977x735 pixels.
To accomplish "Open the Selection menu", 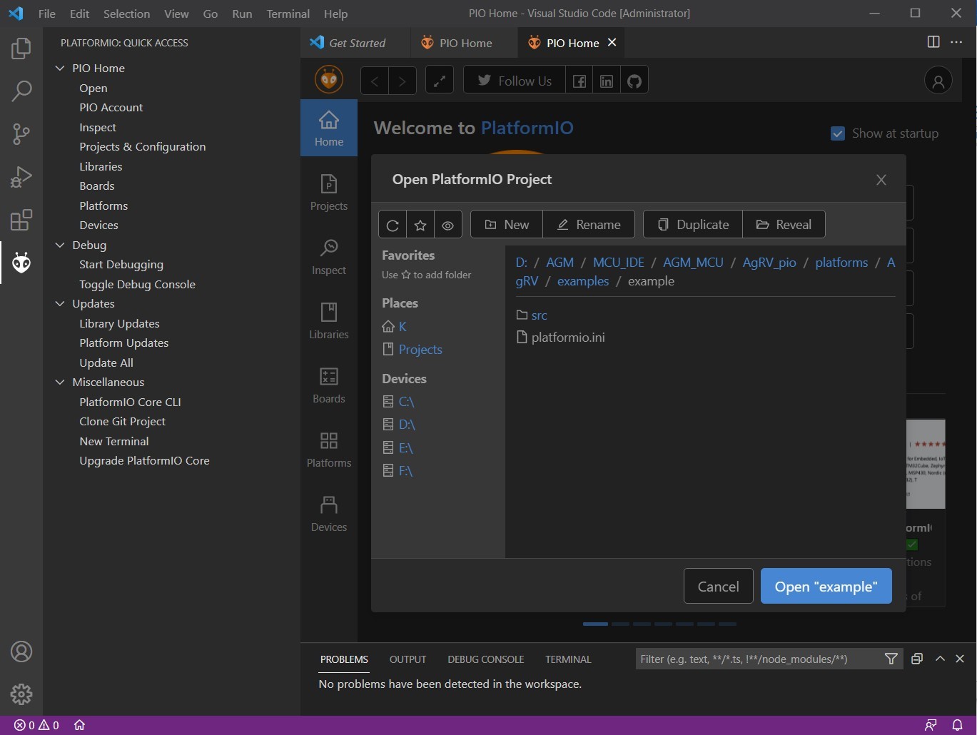I will pyautogui.click(x=126, y=14).
